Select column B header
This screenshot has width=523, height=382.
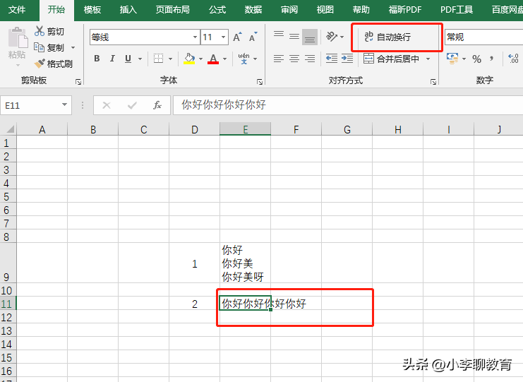click(93, 129)
